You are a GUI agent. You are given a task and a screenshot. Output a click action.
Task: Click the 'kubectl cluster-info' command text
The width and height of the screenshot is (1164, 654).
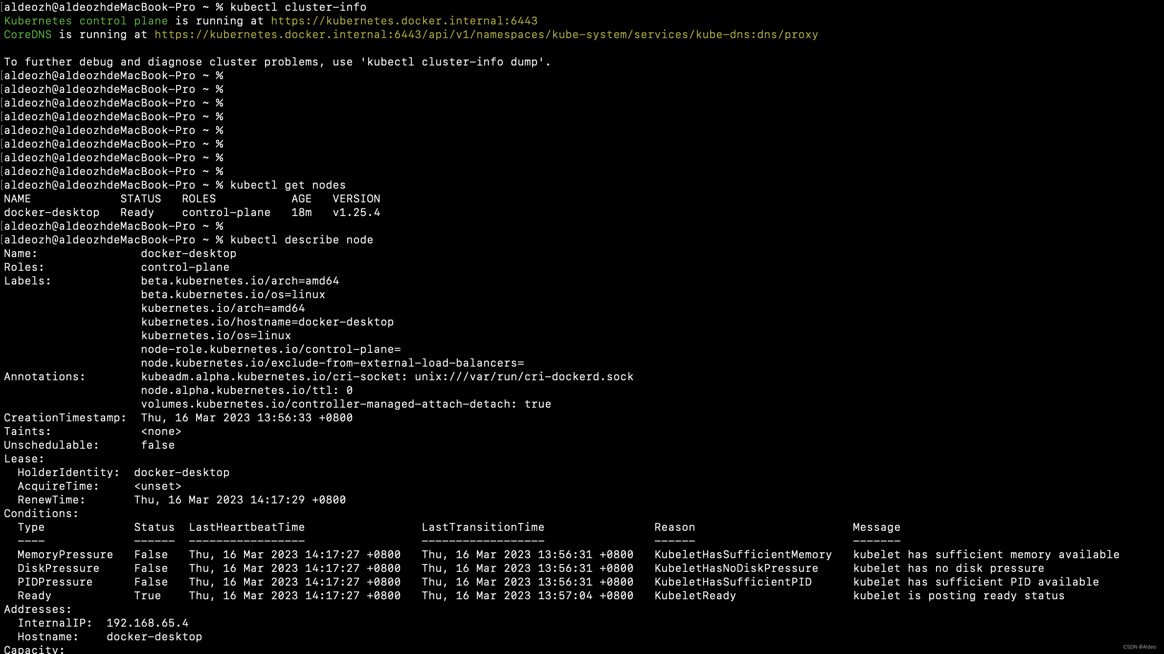pos(298,7)
